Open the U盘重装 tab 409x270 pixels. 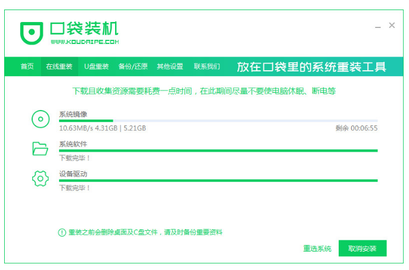pos(96,67)
